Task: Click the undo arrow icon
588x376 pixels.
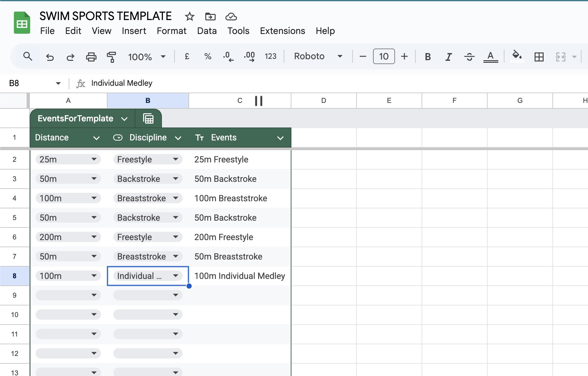Action: coord(50,57)
